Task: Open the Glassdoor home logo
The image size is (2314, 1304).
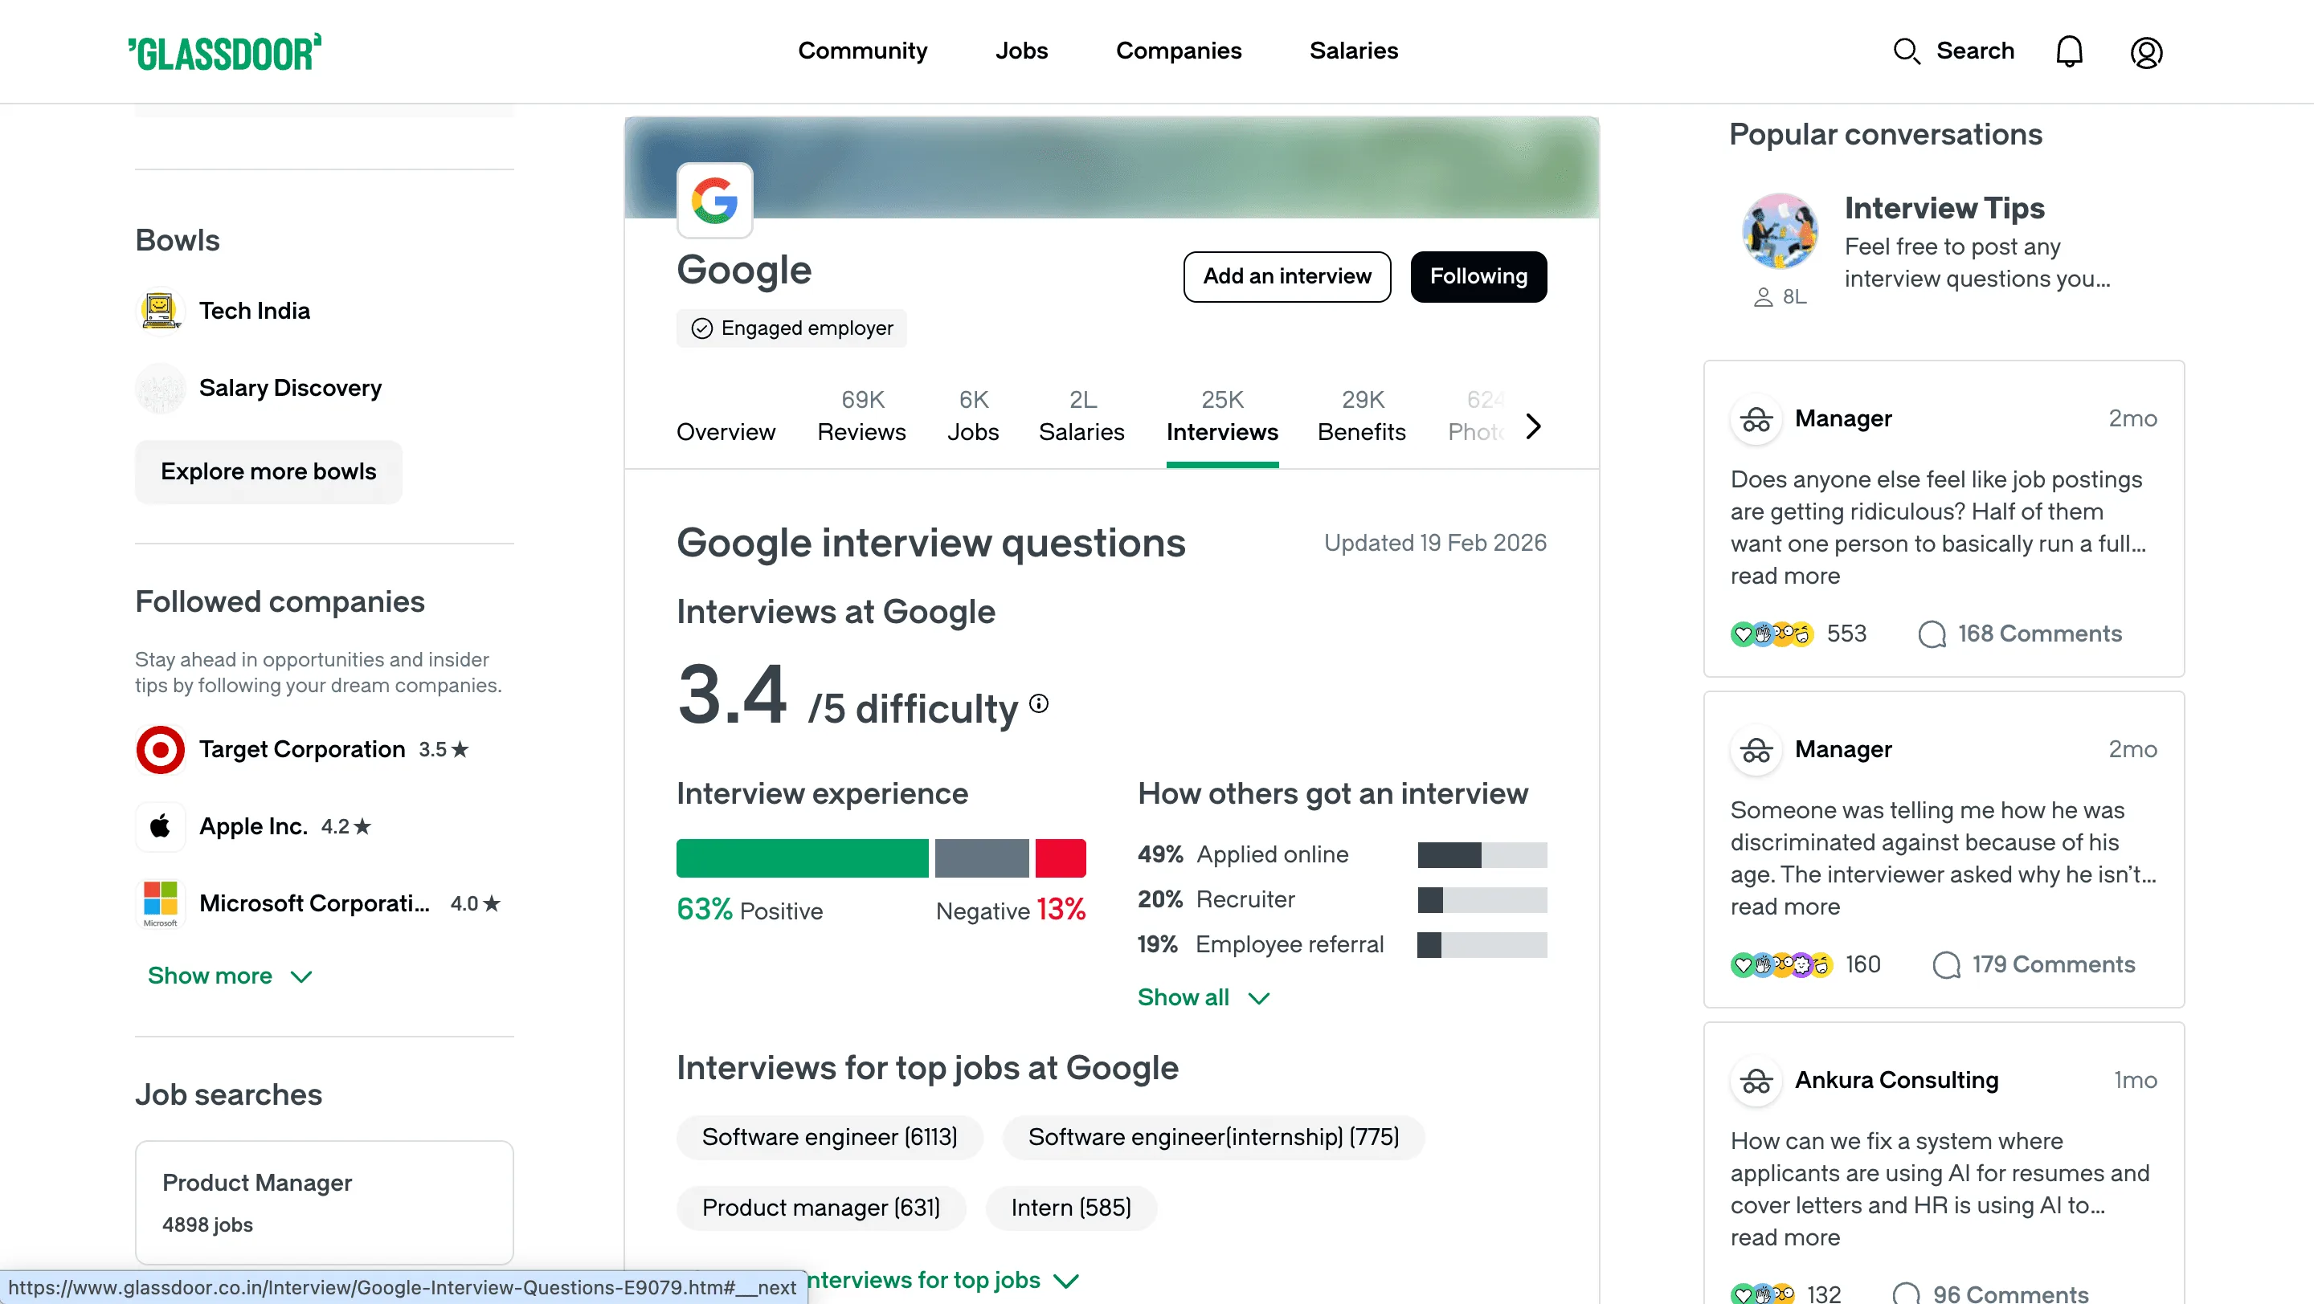Action: coord(225,51)
